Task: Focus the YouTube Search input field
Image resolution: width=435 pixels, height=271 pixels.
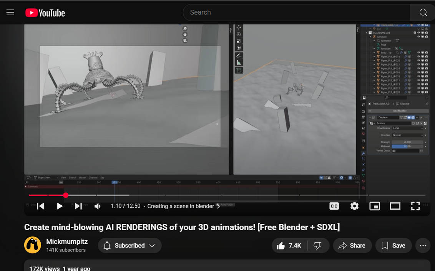Action: click(x=297, y=12)
